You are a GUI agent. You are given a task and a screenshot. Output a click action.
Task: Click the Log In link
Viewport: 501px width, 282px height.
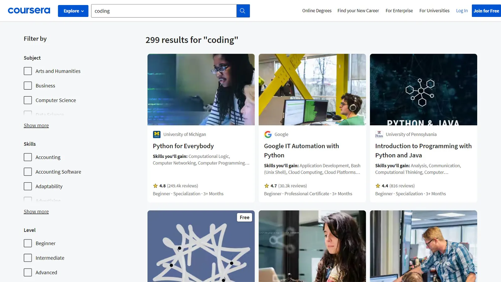(462, 11)
